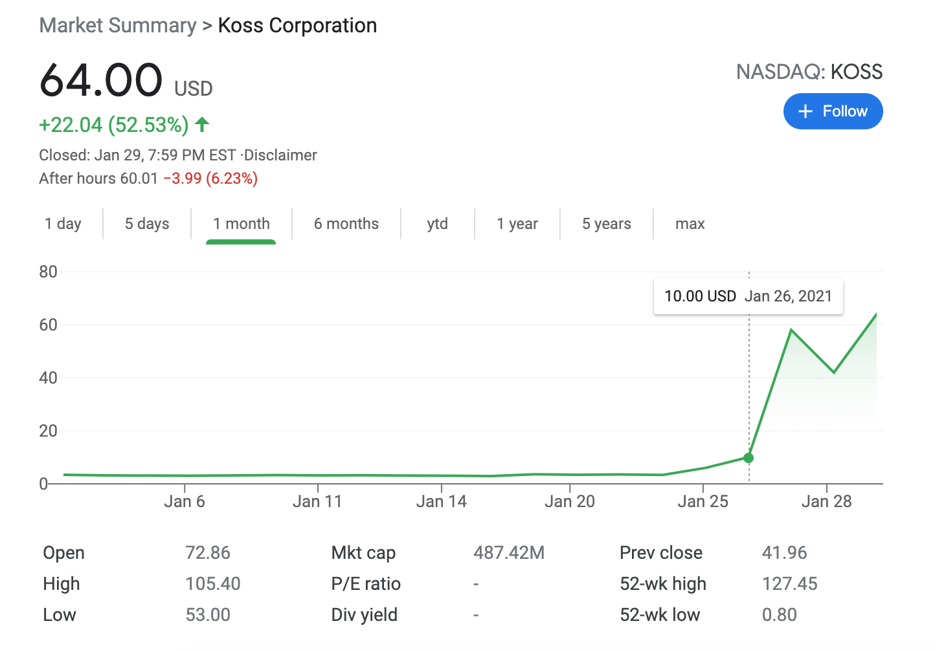Click the Jan 6 axis label
Screen dimensions: 935x652
click(185, 502)
